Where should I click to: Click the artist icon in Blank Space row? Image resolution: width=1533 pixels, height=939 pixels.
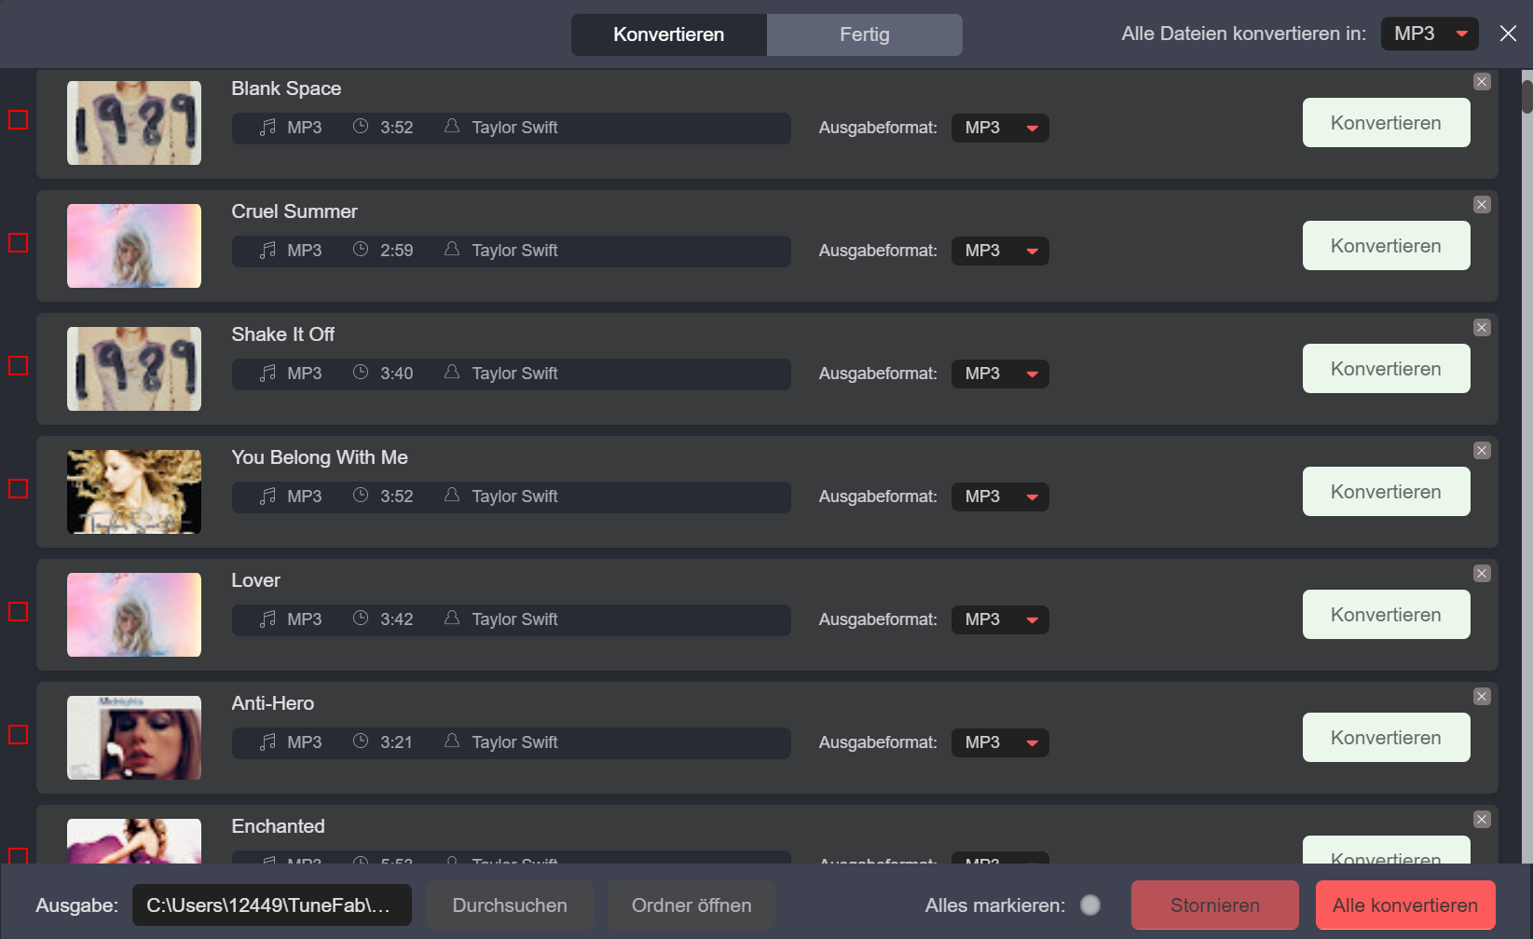coord(452,126)
